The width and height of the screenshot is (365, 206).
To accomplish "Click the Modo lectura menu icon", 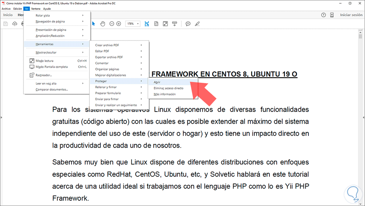I will 32,61.
